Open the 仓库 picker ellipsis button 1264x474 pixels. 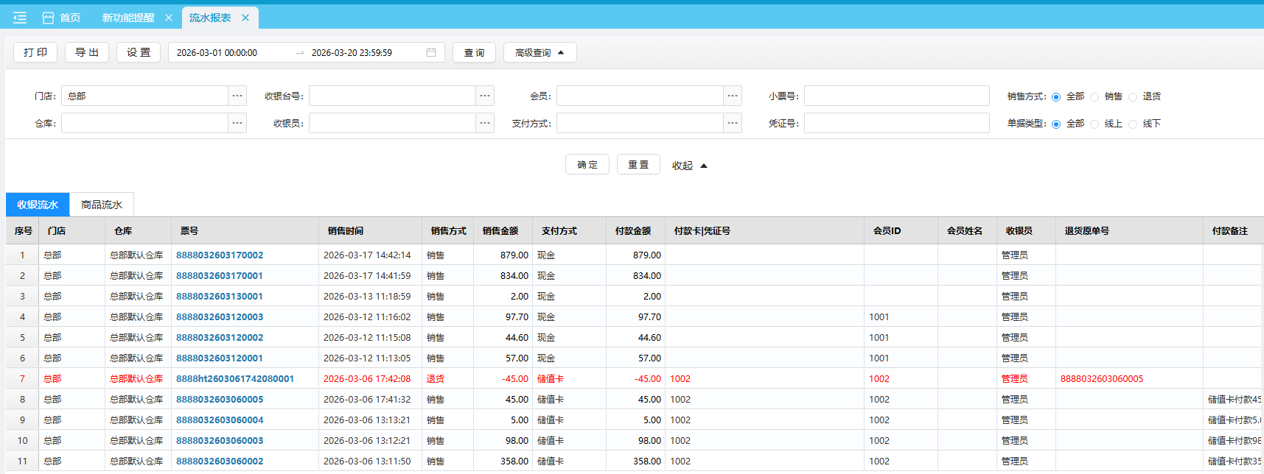[237, 123]
